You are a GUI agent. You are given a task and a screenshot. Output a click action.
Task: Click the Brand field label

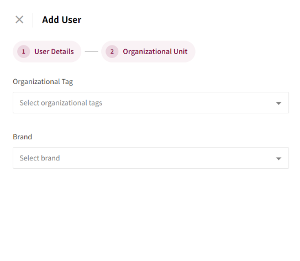point(23,137)
